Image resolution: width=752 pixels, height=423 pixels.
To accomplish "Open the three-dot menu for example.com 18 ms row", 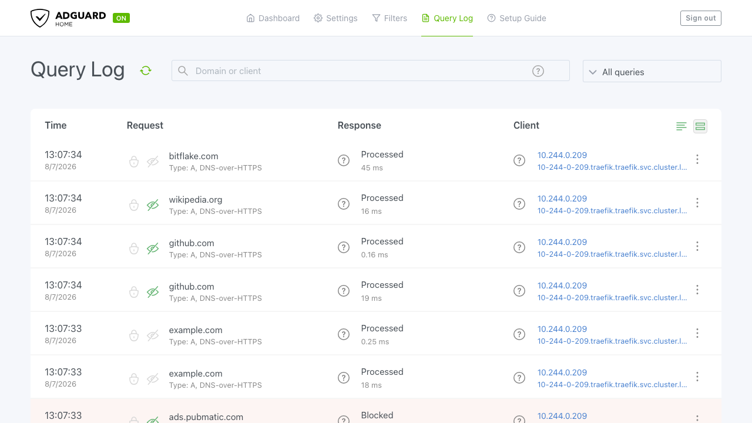I will pyautogui.click(x=697, y=377).
